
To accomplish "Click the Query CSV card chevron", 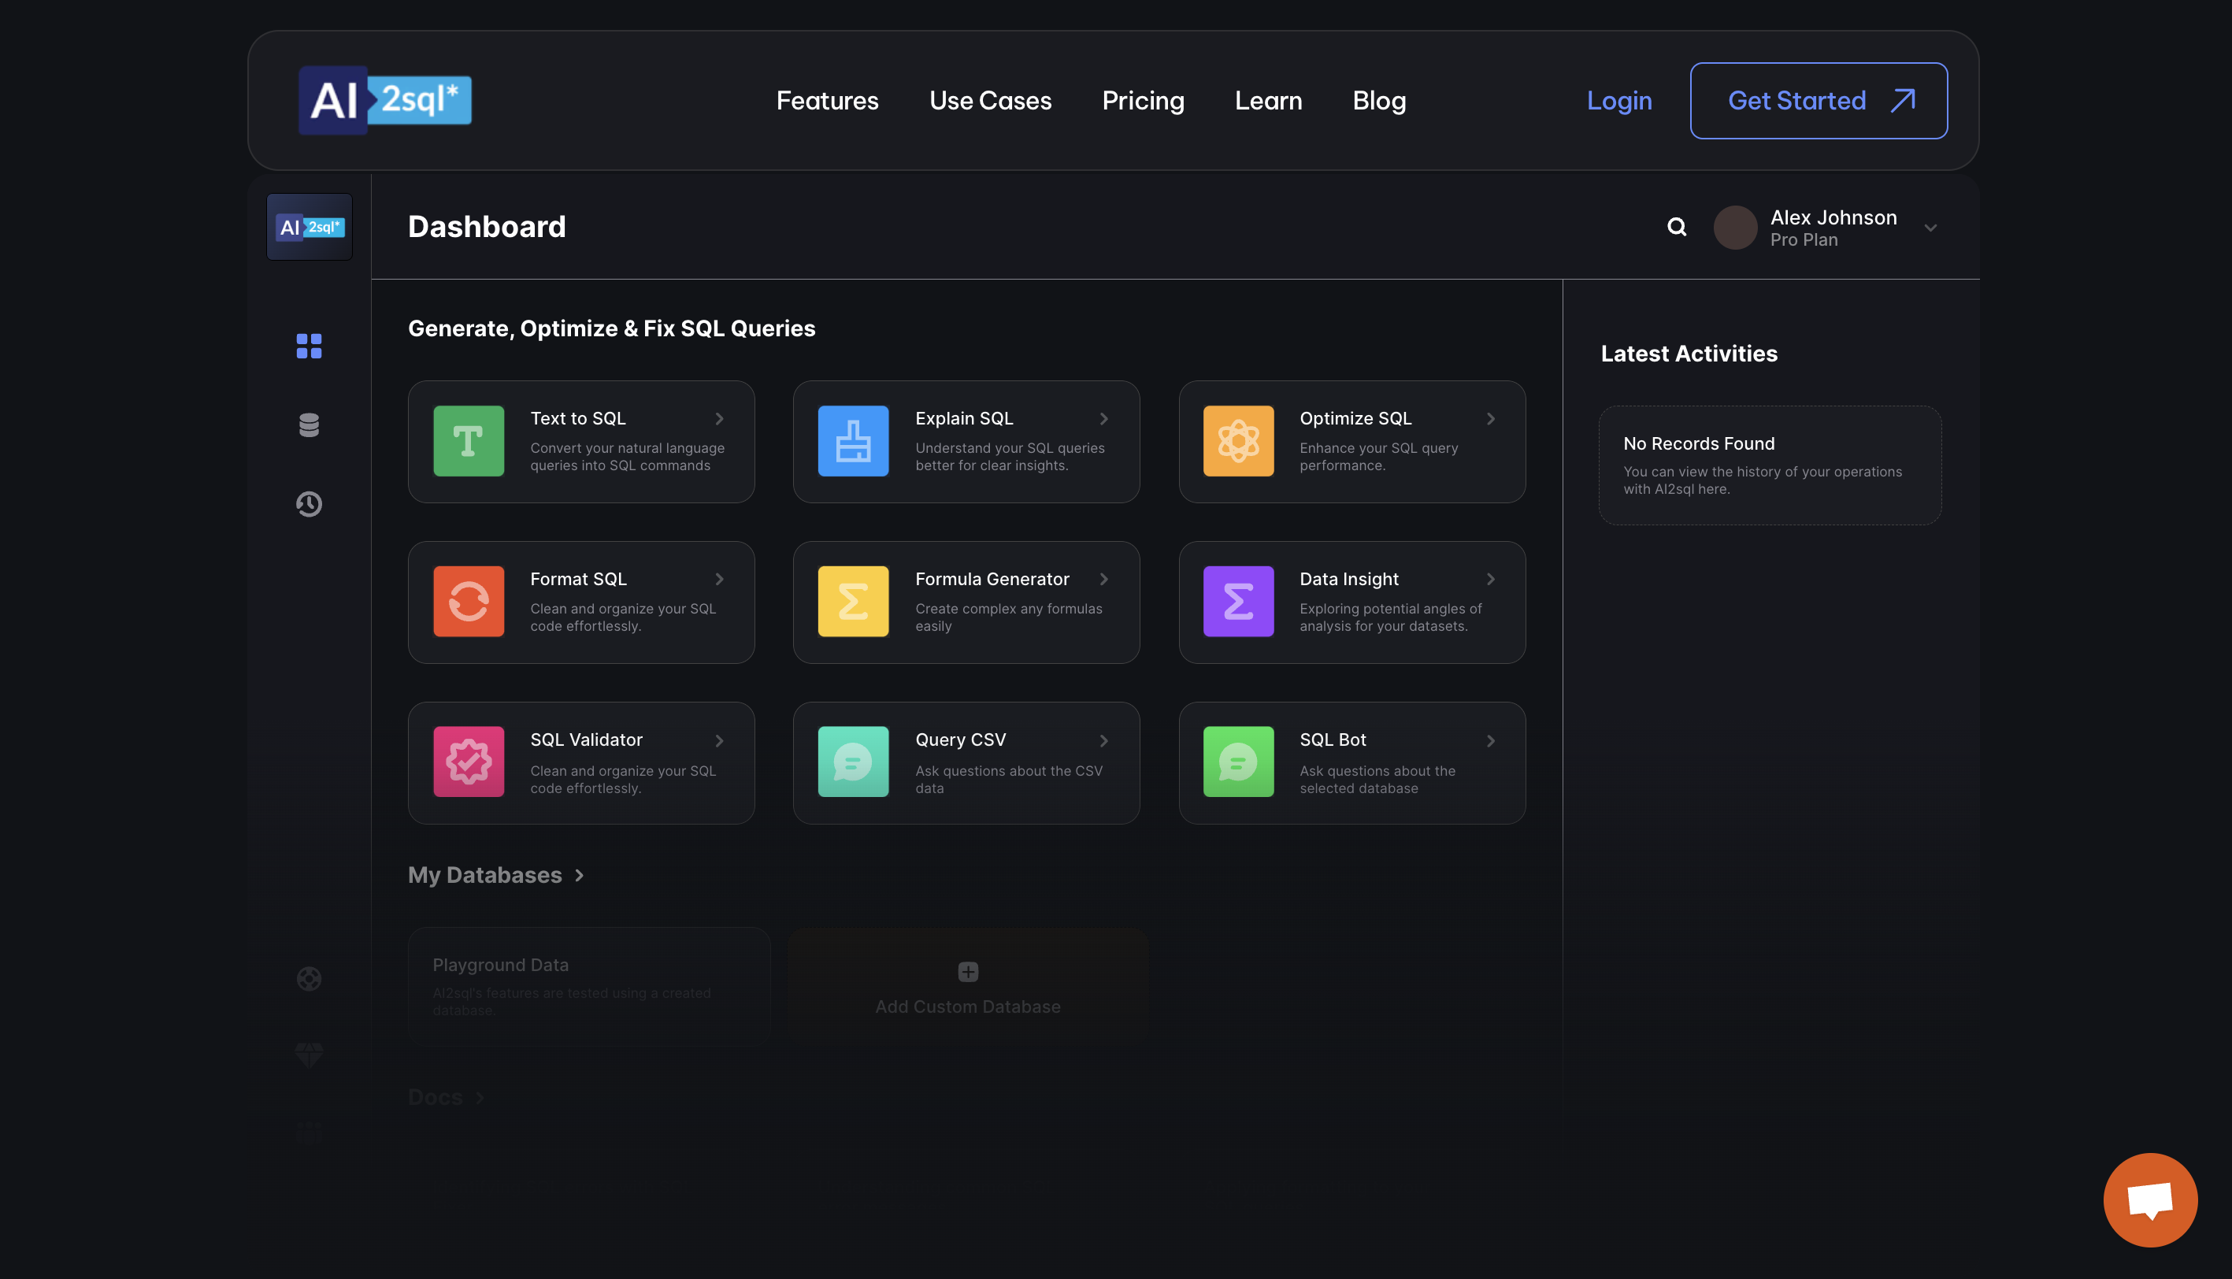I will tap(1104, 741).
